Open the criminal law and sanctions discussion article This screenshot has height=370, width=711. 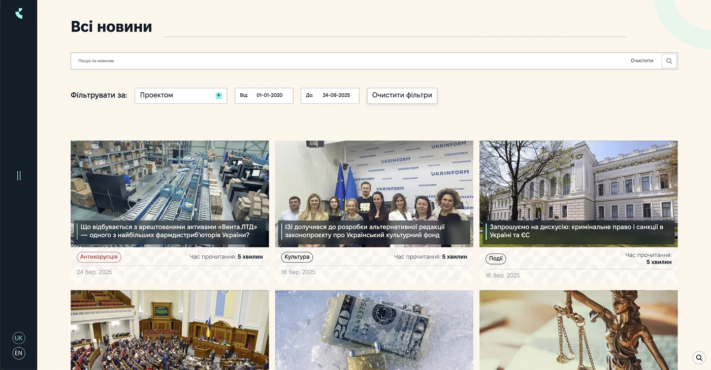tap(579, 231)
